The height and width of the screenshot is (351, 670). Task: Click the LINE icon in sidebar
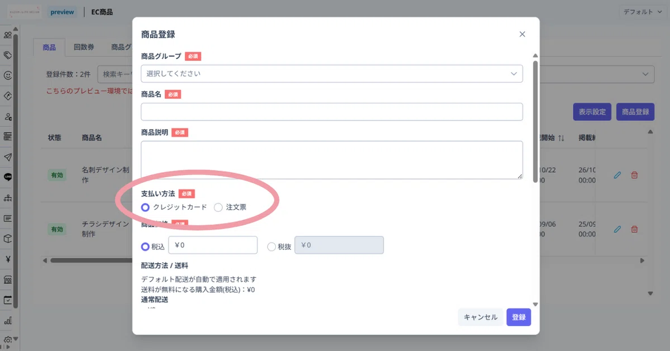pos(8,177)
